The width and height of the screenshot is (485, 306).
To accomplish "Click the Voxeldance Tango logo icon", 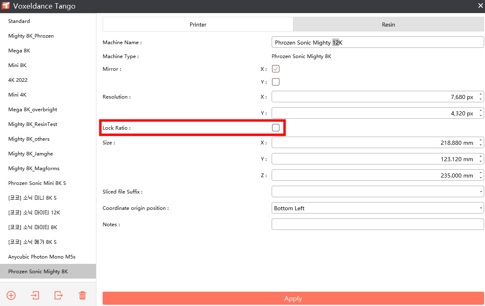I will (x=6, y=6).
